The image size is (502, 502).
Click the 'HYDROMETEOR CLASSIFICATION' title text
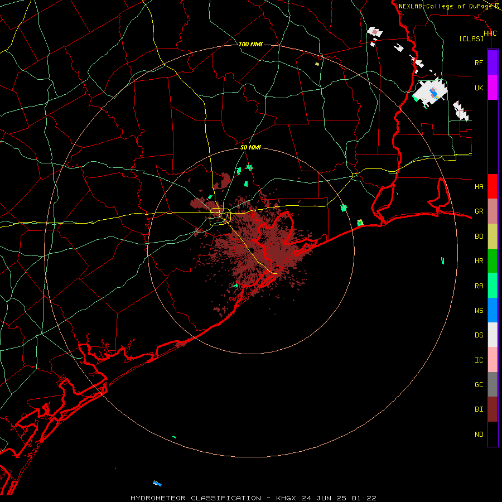coord(196,498)
